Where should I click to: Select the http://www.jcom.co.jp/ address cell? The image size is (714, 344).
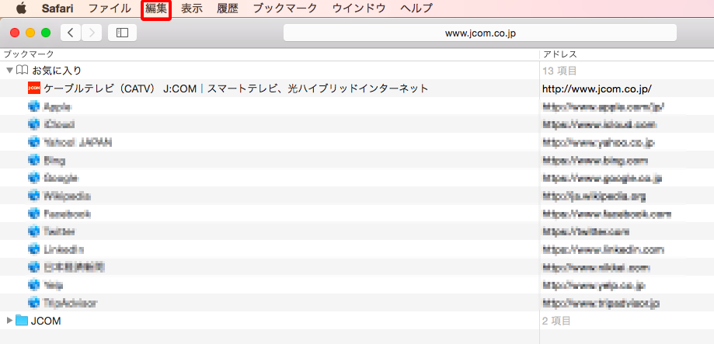tap(597, 89)
